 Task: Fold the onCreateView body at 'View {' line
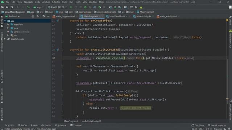(x=62, y=33)
